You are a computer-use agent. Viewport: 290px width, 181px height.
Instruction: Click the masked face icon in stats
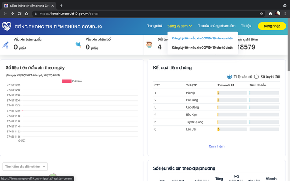150,45
